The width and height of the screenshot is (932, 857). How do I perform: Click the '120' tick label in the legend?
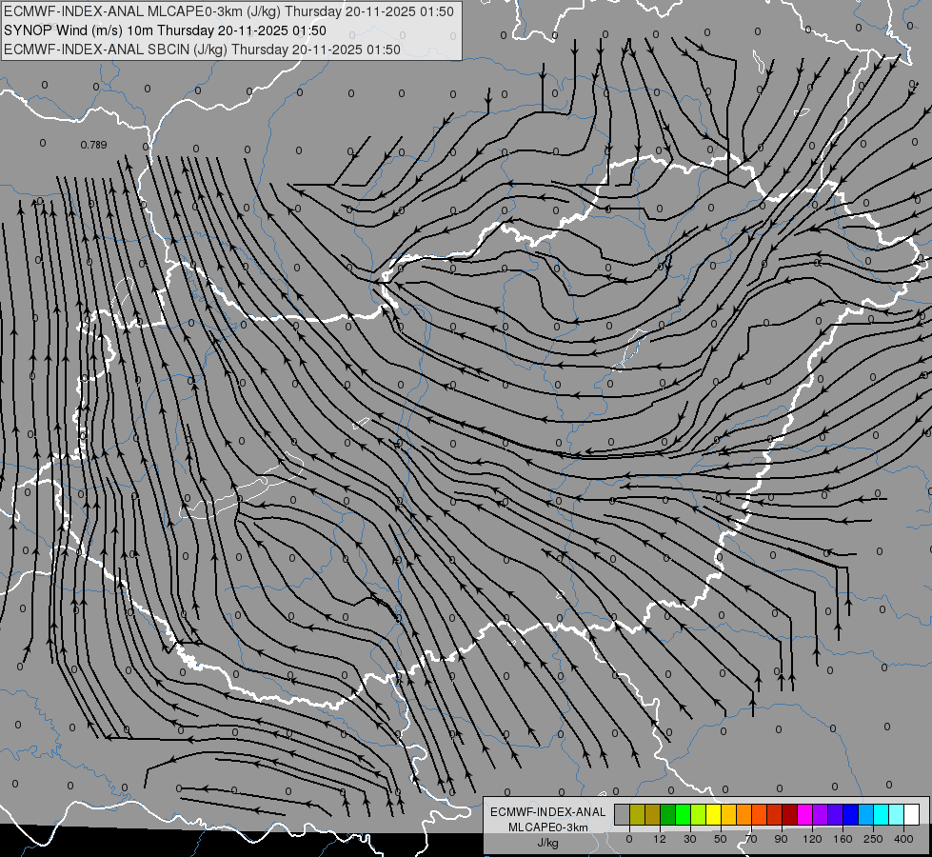click(x=812, y=839)
